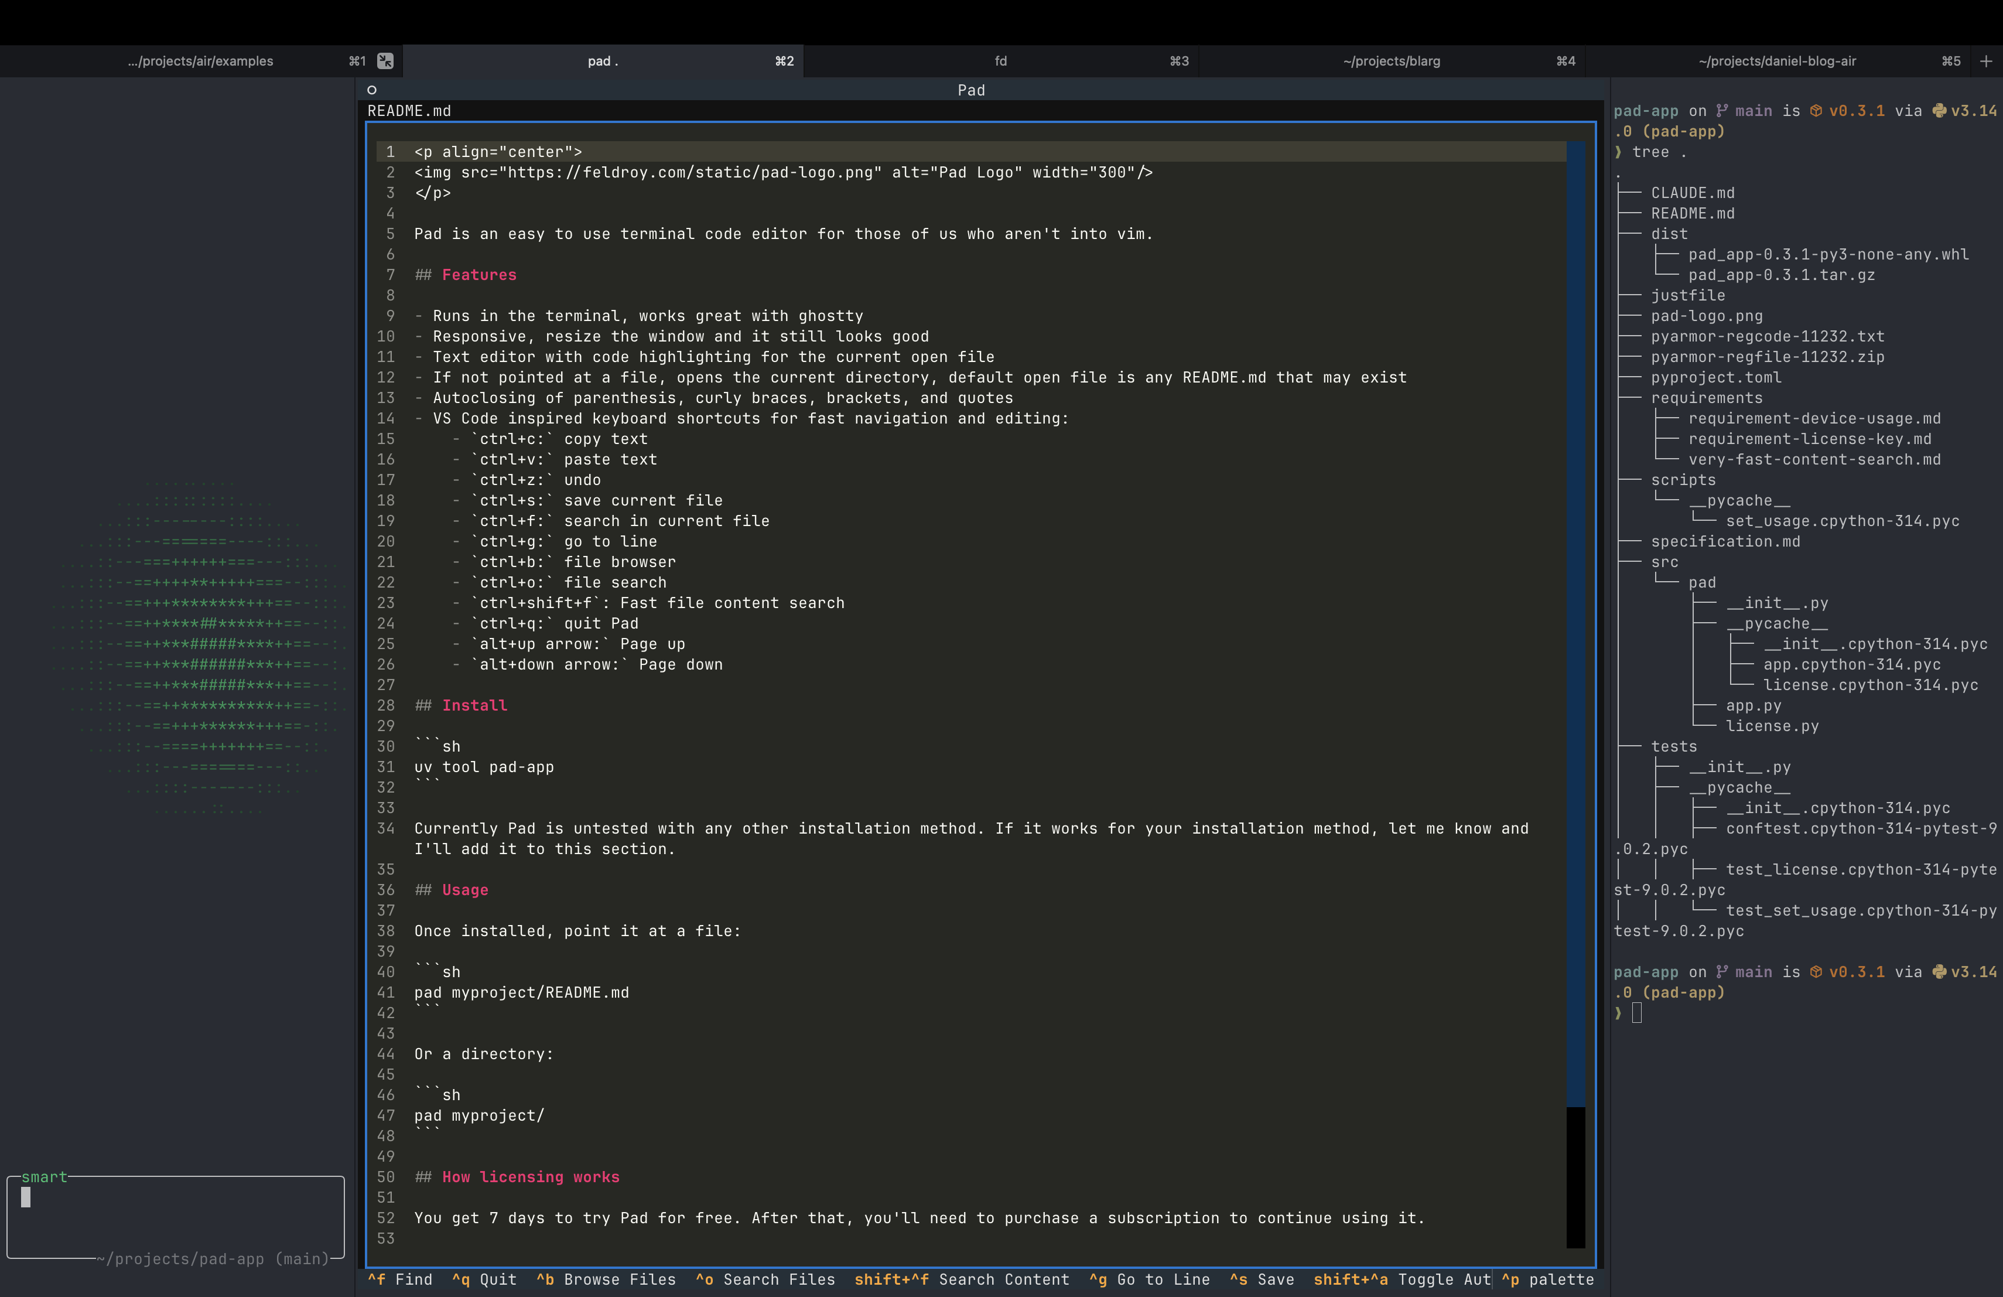Screen dimensions: 2003x1297
Task: Click the Python icon next to v3.14
Action: (1939, 110)
